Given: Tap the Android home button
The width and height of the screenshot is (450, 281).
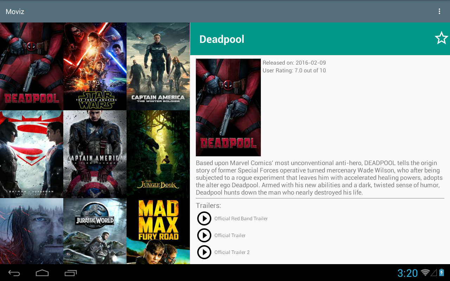Looking at the screenshot, I should (x=42, y=273).
